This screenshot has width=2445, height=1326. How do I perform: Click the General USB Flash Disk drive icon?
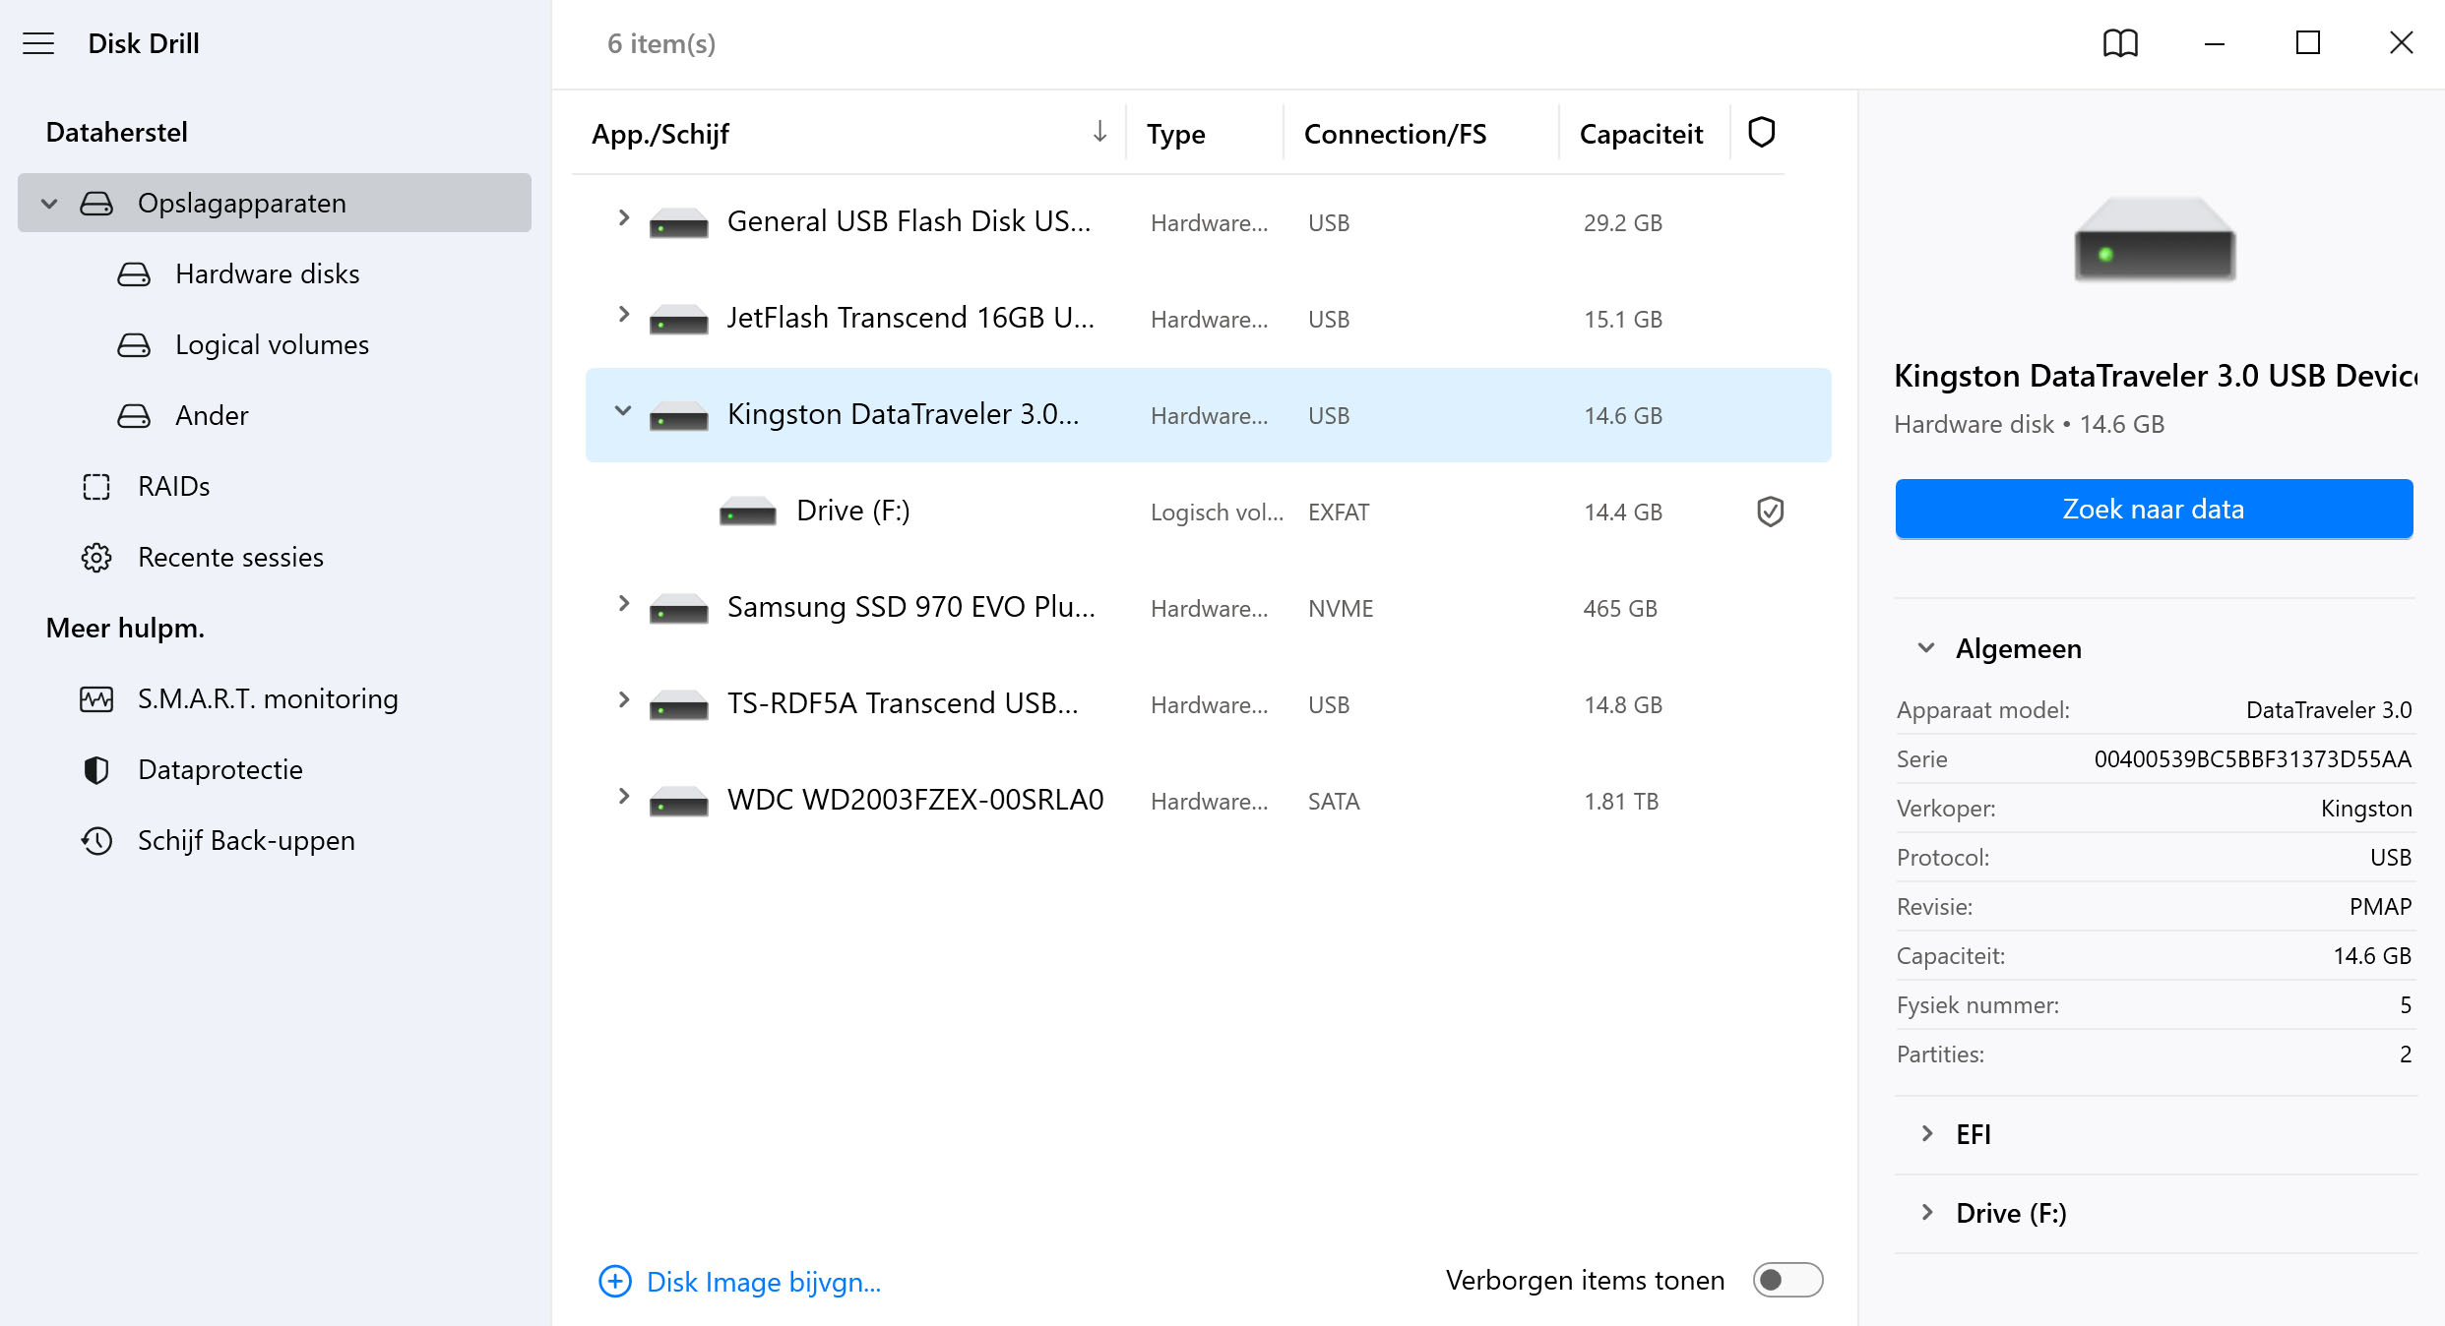pos(678,223)
